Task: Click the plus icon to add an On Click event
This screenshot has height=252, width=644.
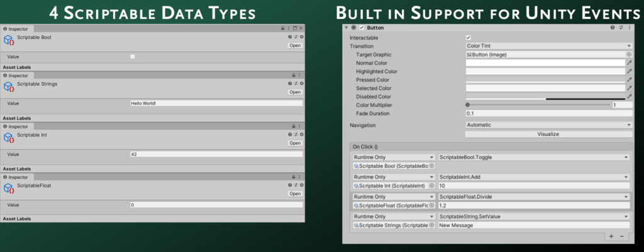Action: pos(611,236)
